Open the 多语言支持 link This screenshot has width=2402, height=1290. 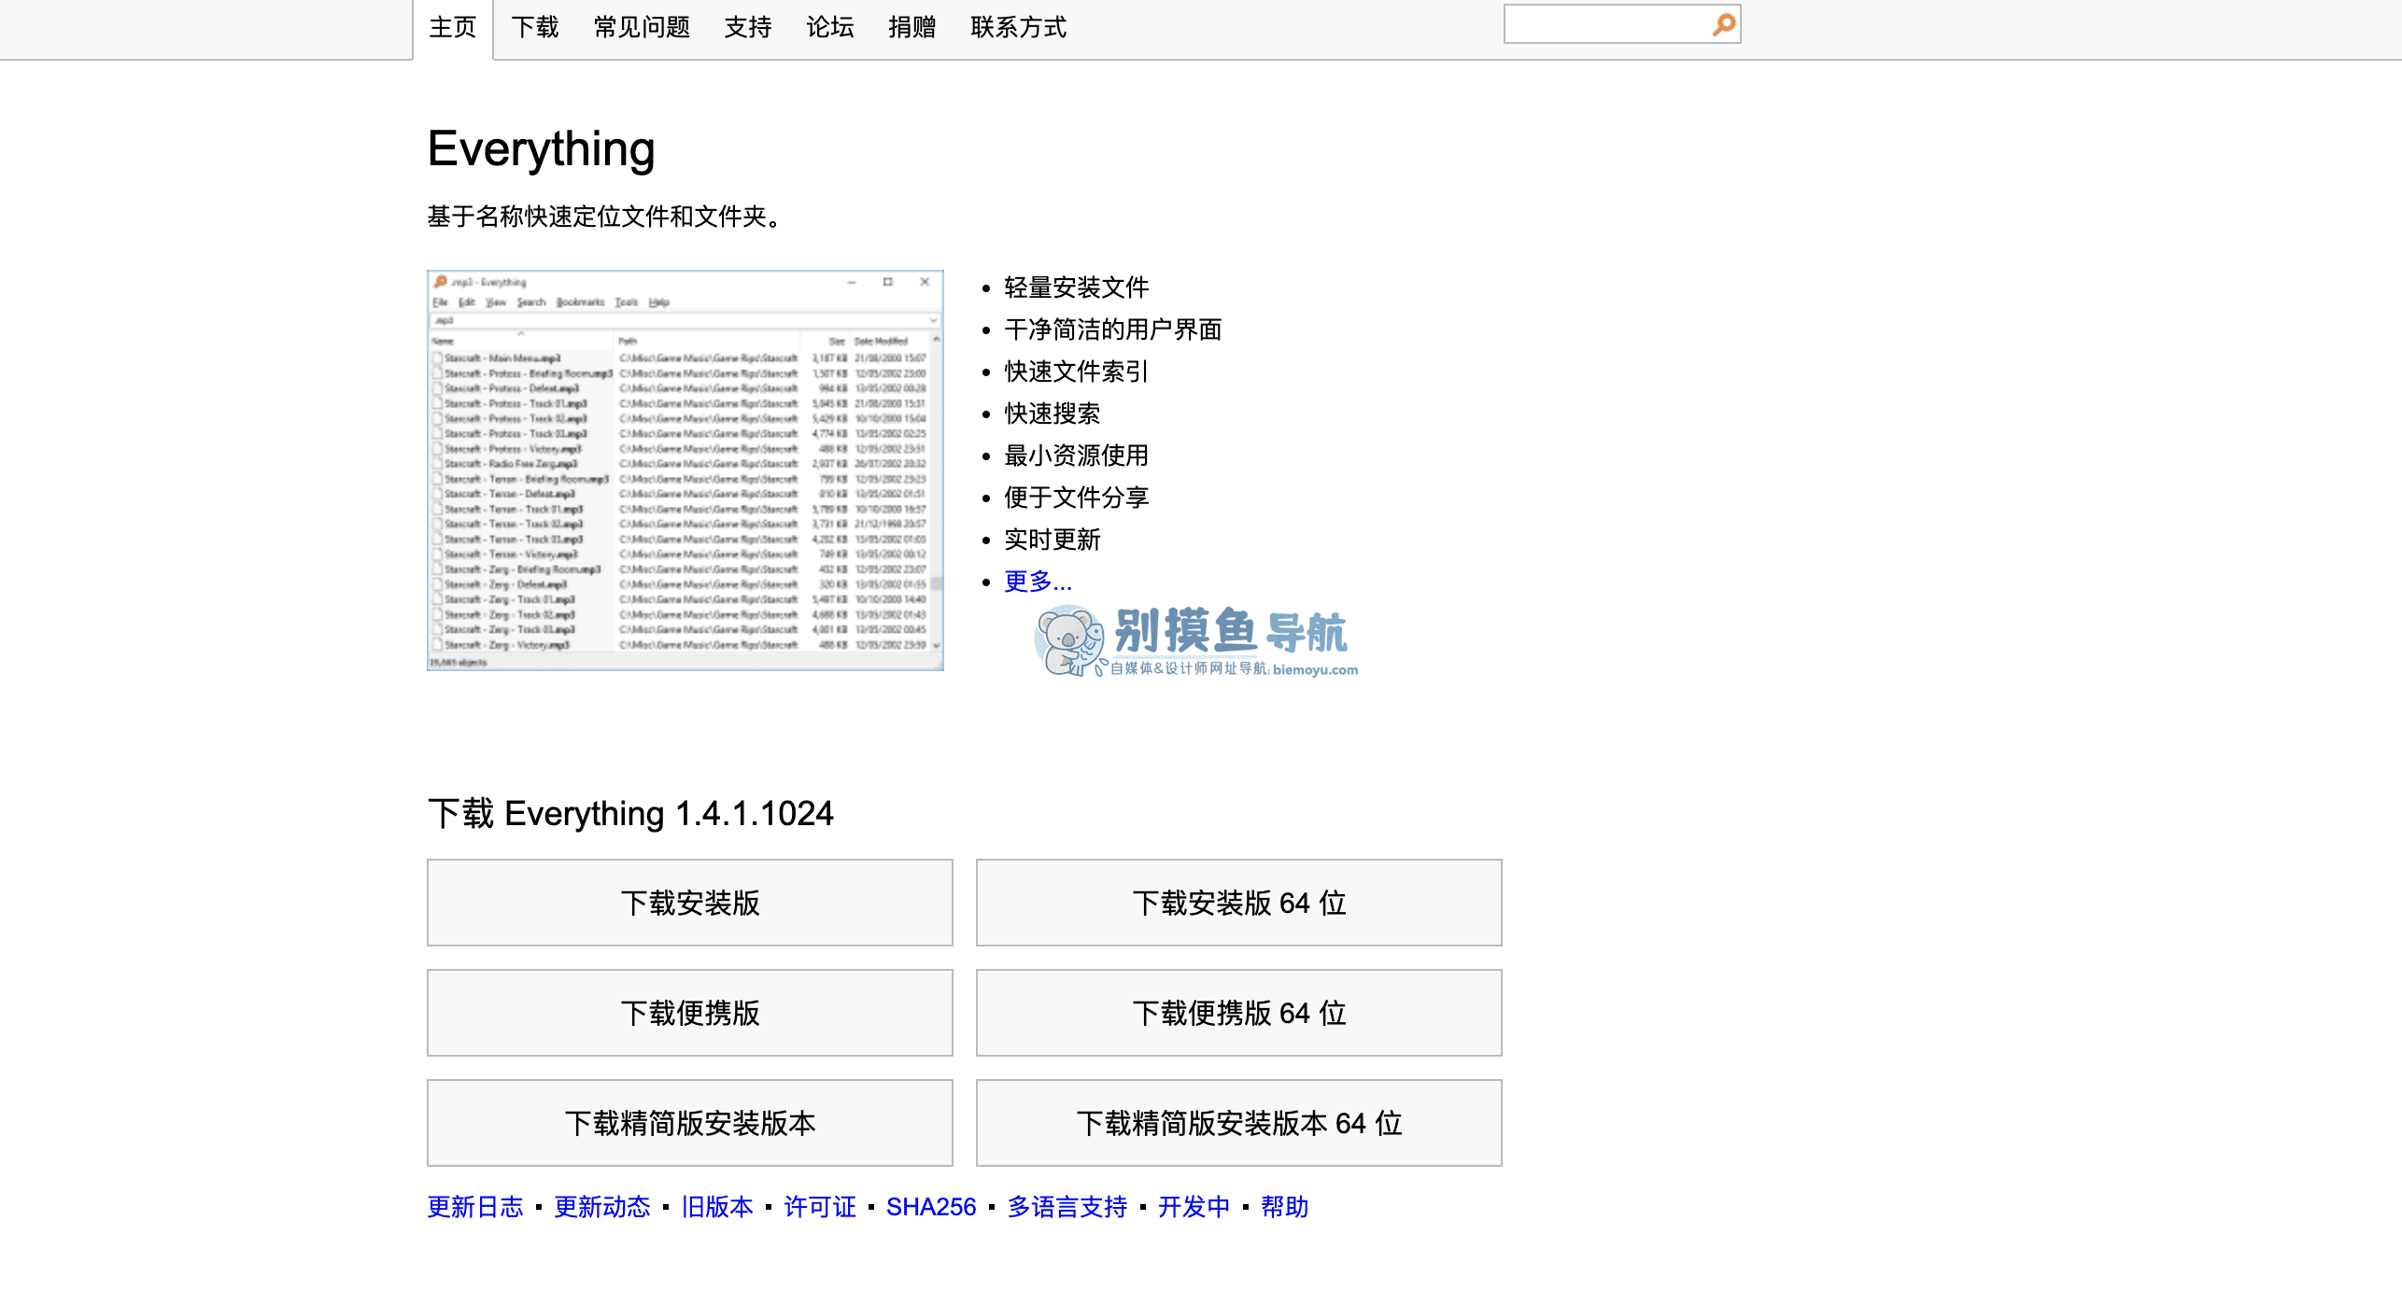(x=1067, y=1207)
